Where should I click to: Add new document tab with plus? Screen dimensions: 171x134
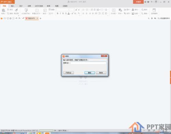click(40, 18)
